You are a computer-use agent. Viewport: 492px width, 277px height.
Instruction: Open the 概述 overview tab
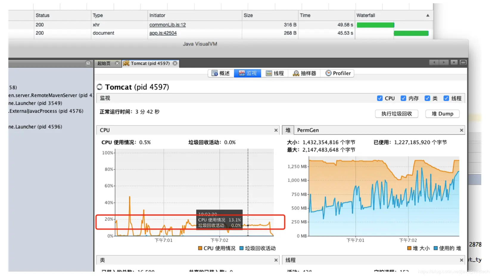[221, 73]
